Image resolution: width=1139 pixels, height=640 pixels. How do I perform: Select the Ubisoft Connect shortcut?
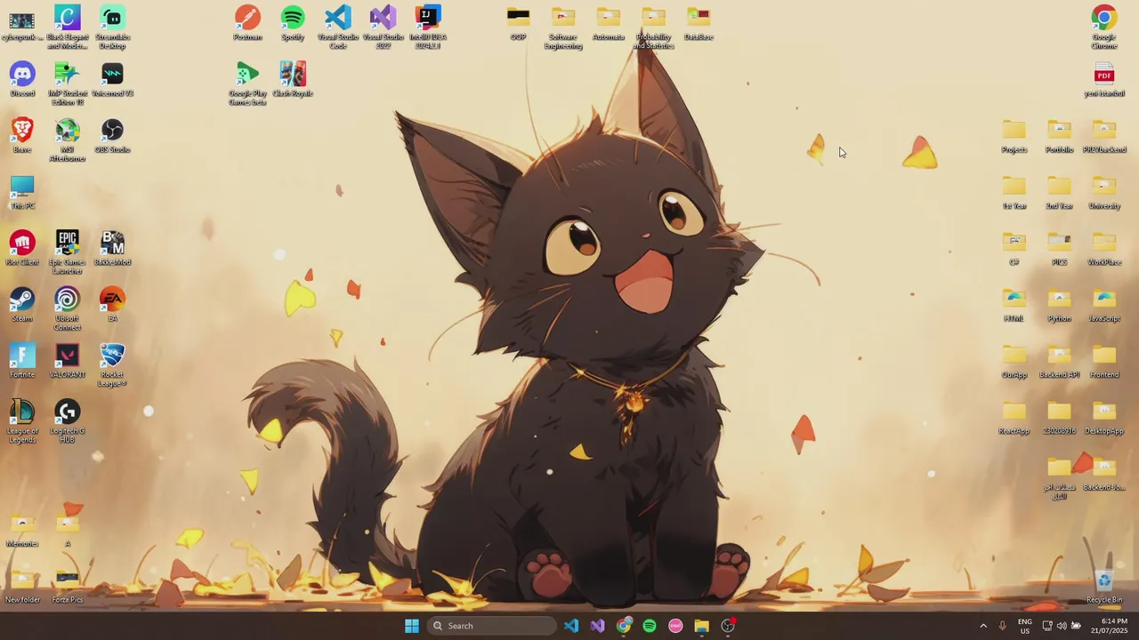point(68,309)
